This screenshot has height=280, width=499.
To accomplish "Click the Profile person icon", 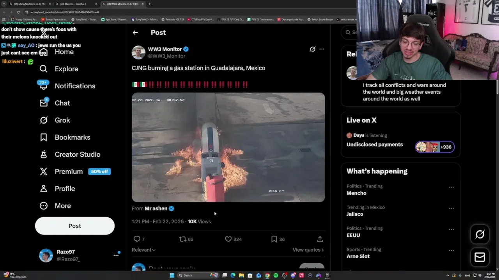I will click(x=44, y=189).
